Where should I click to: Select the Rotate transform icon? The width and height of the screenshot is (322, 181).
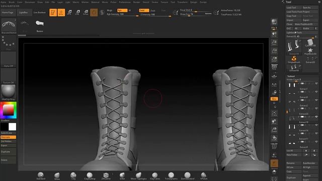(86, 12)
